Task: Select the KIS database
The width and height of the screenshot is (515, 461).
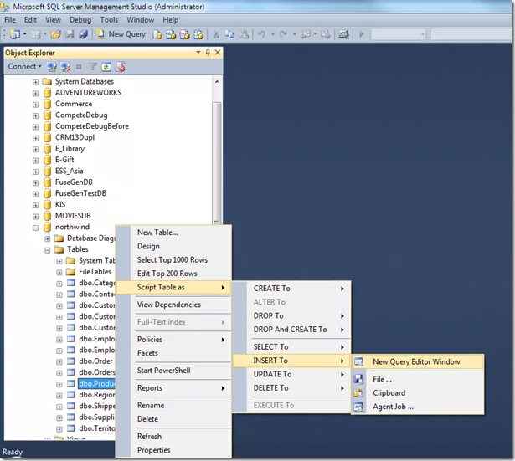Action: point(60,204)
